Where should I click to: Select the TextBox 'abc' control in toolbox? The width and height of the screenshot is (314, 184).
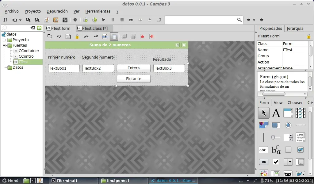coord(263,150)
